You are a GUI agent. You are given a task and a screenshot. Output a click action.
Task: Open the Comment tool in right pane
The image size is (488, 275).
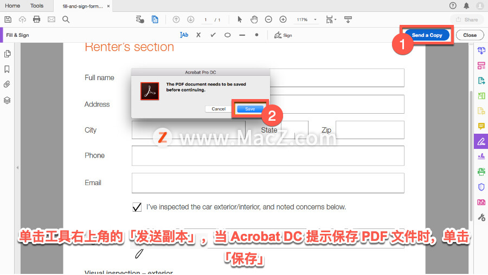481,126
